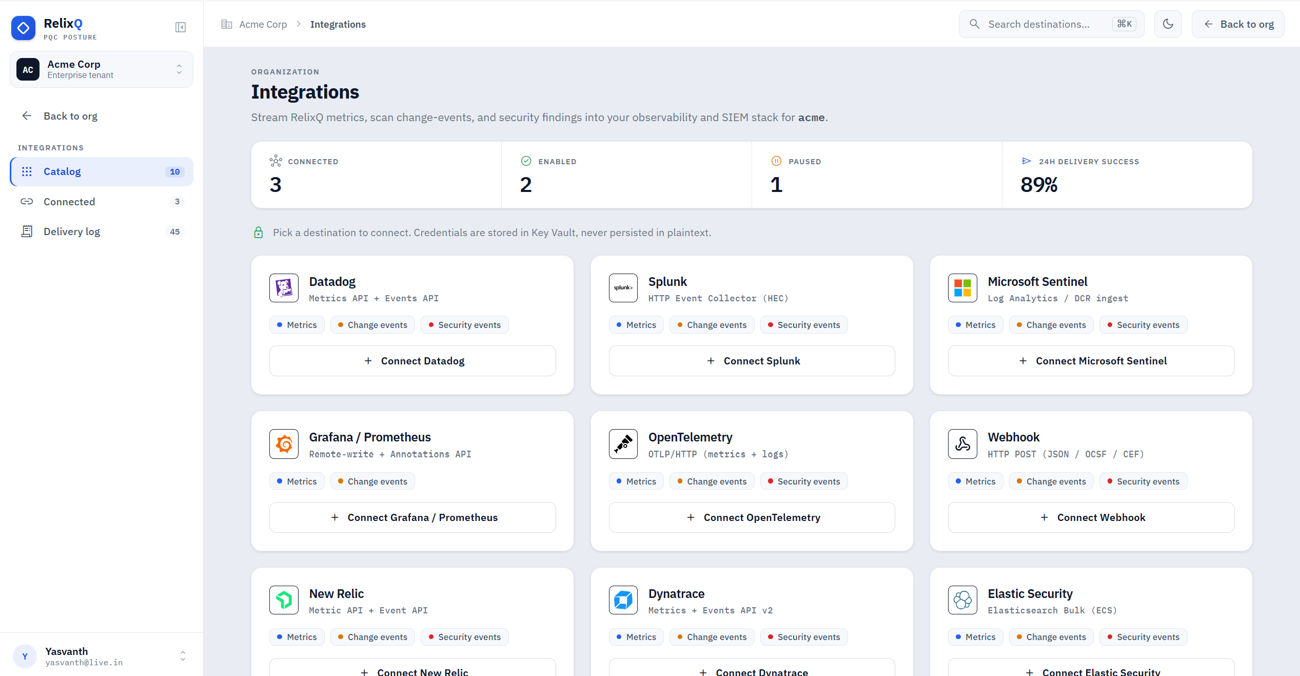Click the Yasvanth user avatar
1300x676 pixels.
point(25,656)
